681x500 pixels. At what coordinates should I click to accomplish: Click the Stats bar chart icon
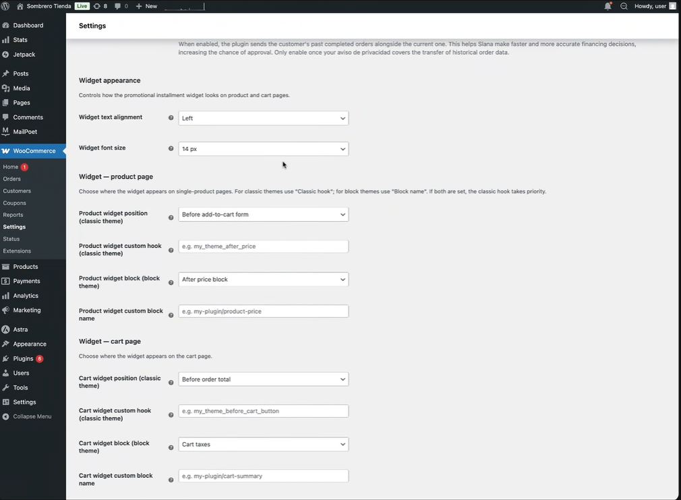[x=5, y=40]
